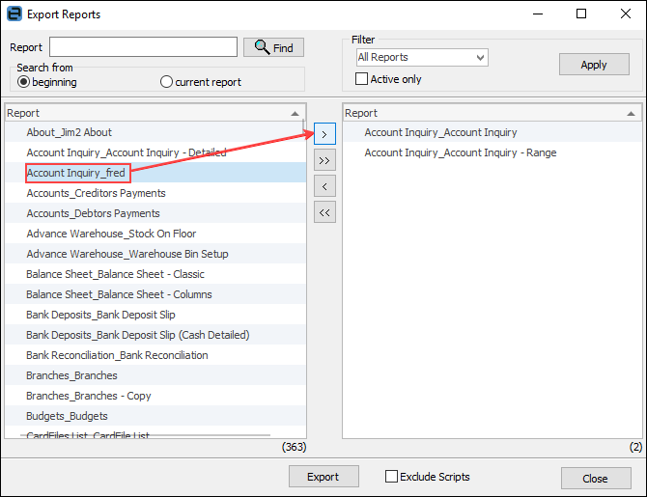Image resolution: width=647 pixels, height=497 pixels.
Task: Remove selected report with the < button
Action: (x=324, y=186)
